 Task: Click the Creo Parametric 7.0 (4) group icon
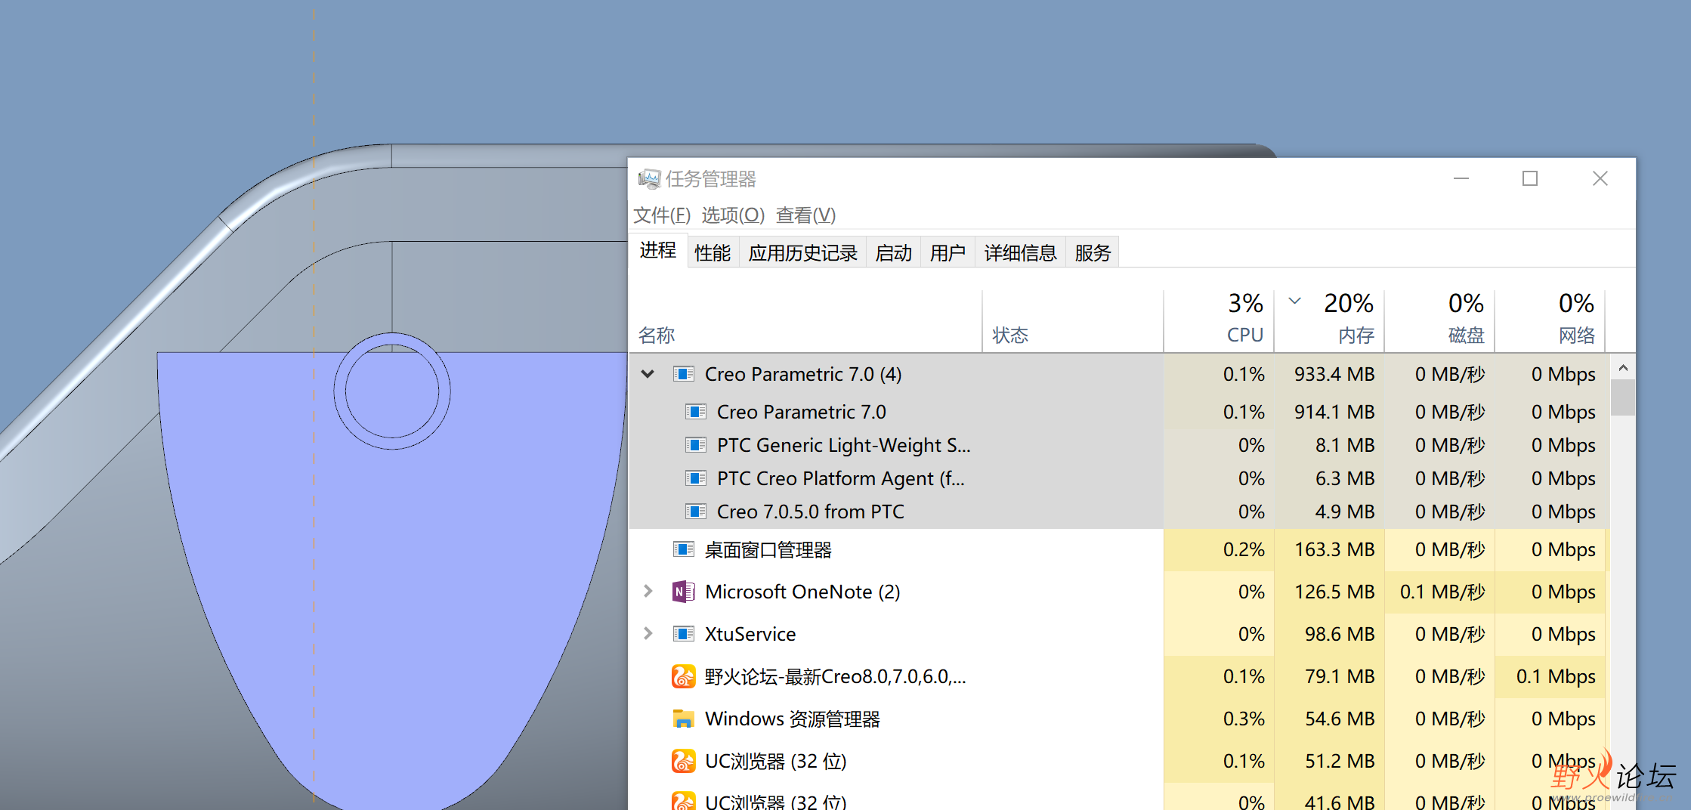coord(684,374)
